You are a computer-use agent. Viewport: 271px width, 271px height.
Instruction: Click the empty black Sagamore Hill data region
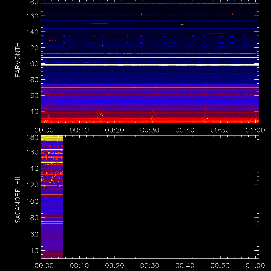[161, 197]
